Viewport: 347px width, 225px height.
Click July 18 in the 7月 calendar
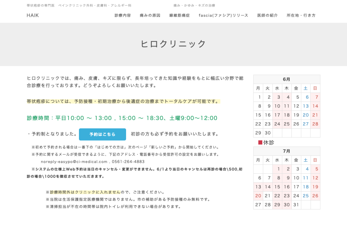[306, 187]
